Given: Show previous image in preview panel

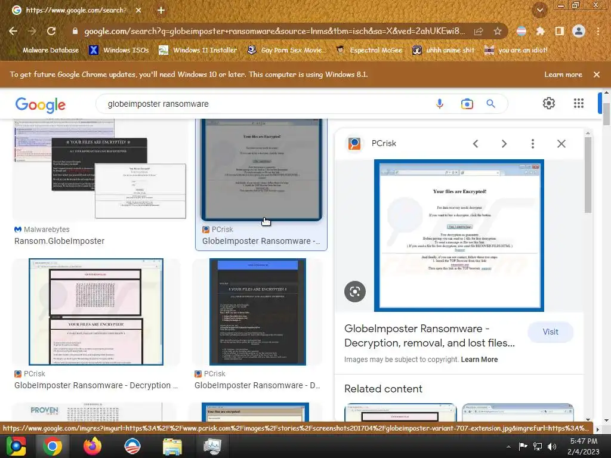Looking at the screenshot, I should [x=476, y=144].
